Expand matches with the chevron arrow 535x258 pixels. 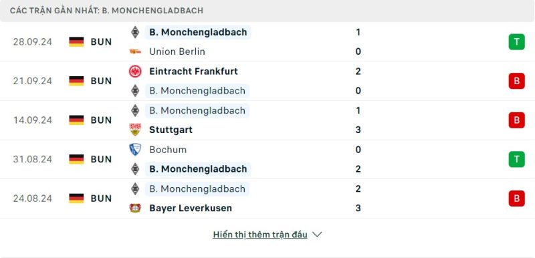click(x=317, y=235)
